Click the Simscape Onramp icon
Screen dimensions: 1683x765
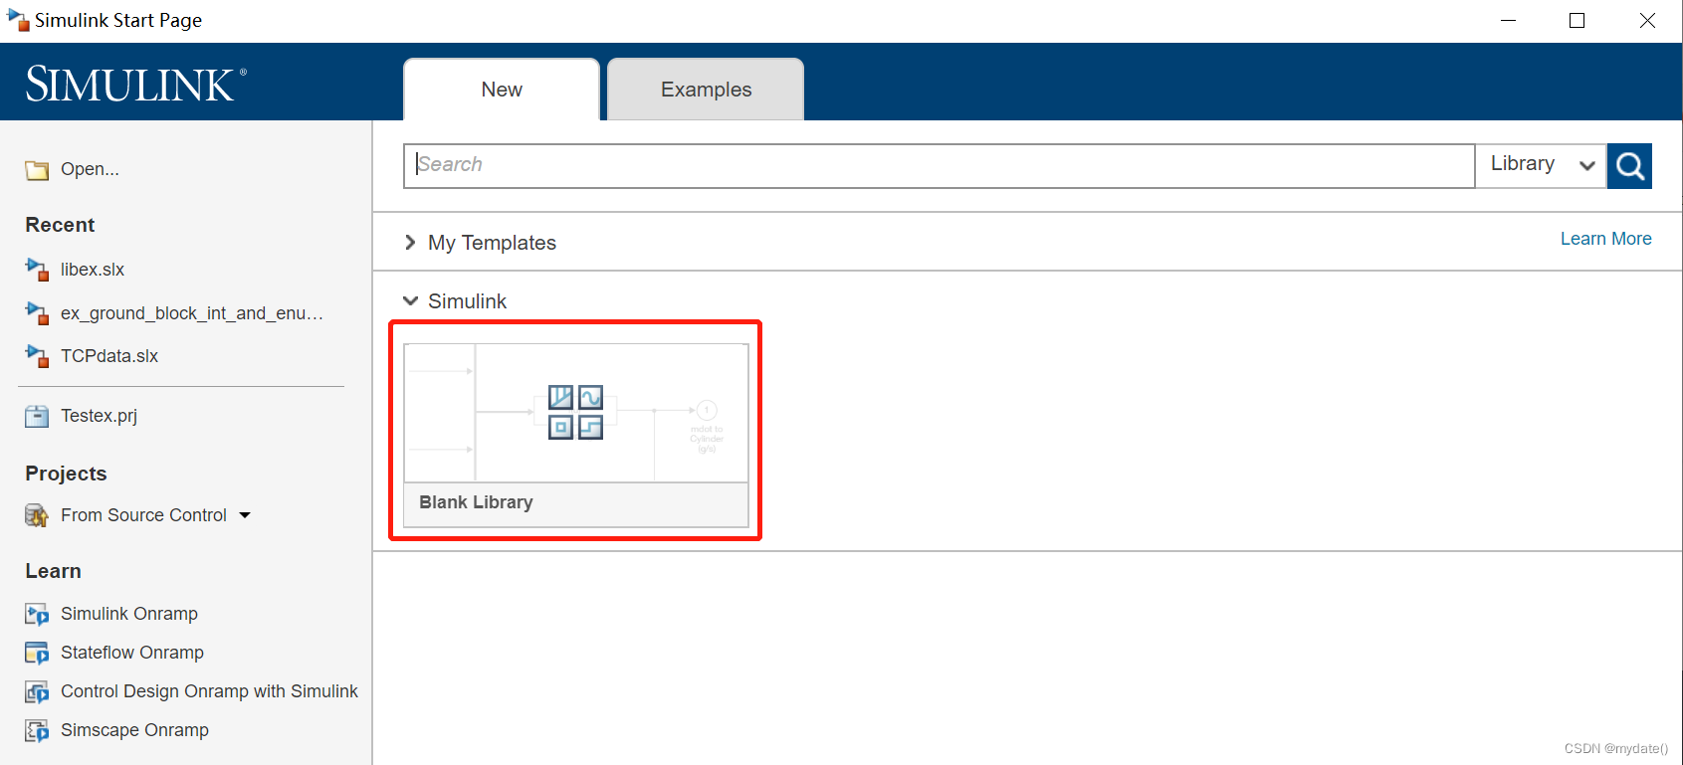point(37,730)
